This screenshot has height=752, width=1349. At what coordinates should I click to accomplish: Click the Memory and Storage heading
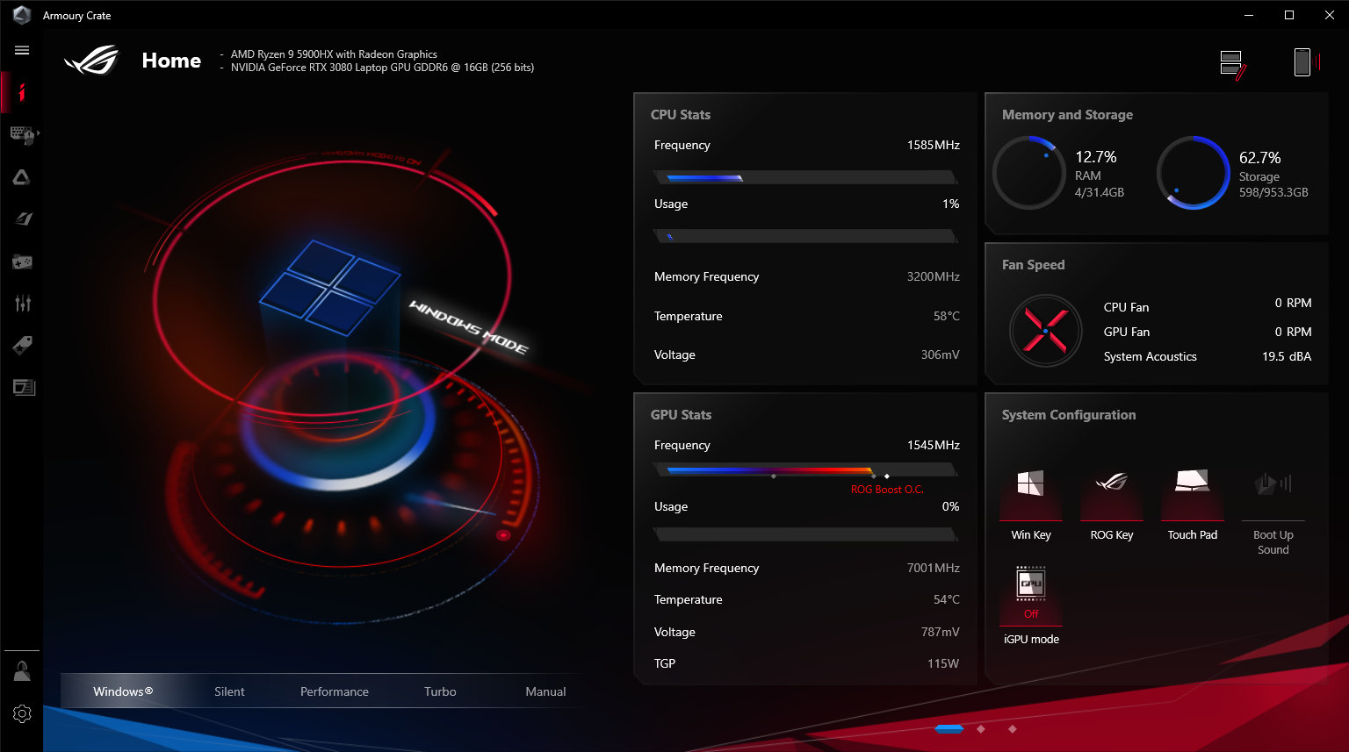[1067, 115]
